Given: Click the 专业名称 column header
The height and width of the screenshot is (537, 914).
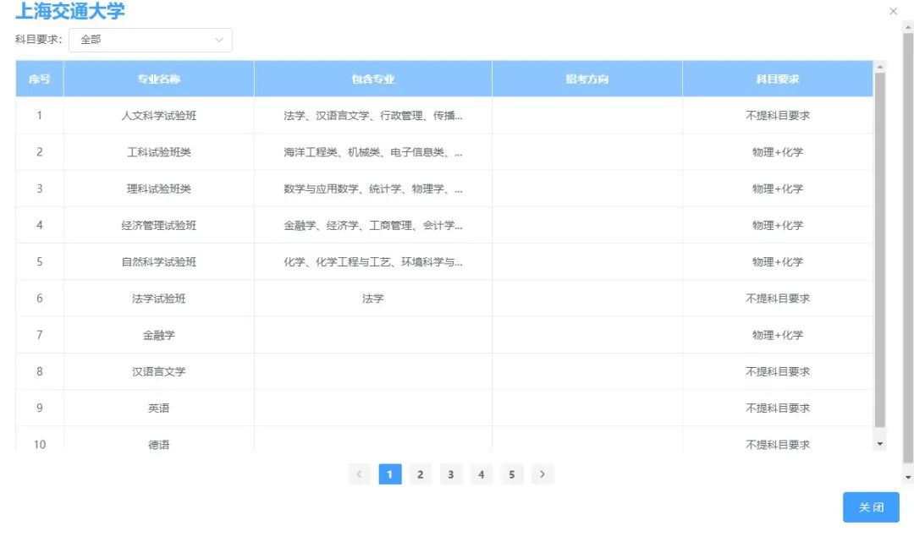Looking at the screenshot, I should (157, 78).
